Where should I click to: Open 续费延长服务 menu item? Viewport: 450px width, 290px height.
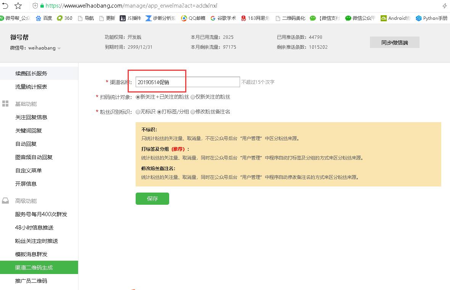pos(39,73)
